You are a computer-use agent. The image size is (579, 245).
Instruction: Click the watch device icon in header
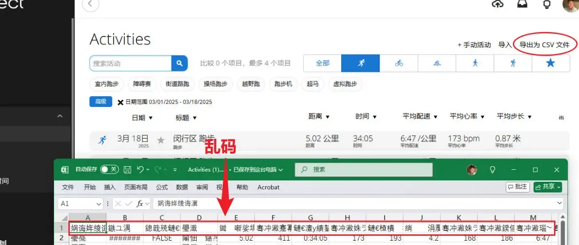(546, 4)
